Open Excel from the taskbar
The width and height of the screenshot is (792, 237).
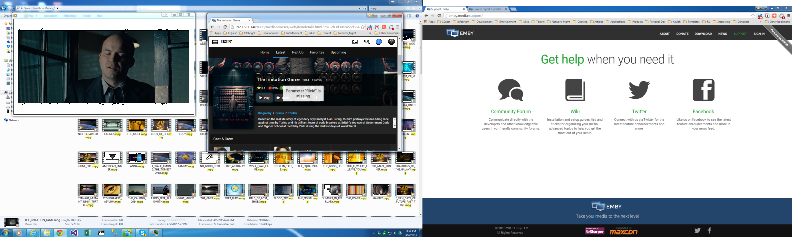pos(88,233)
